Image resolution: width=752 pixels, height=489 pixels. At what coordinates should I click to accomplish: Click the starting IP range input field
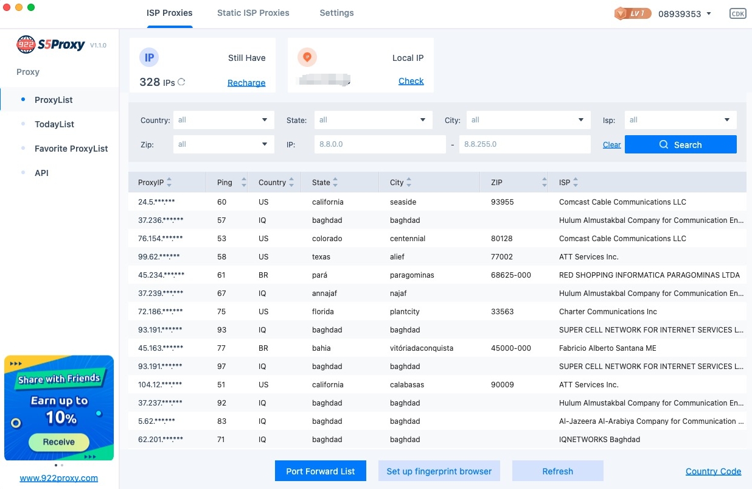(x=380, y=144)
